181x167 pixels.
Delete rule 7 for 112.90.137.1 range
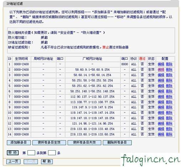pos(169,97)
